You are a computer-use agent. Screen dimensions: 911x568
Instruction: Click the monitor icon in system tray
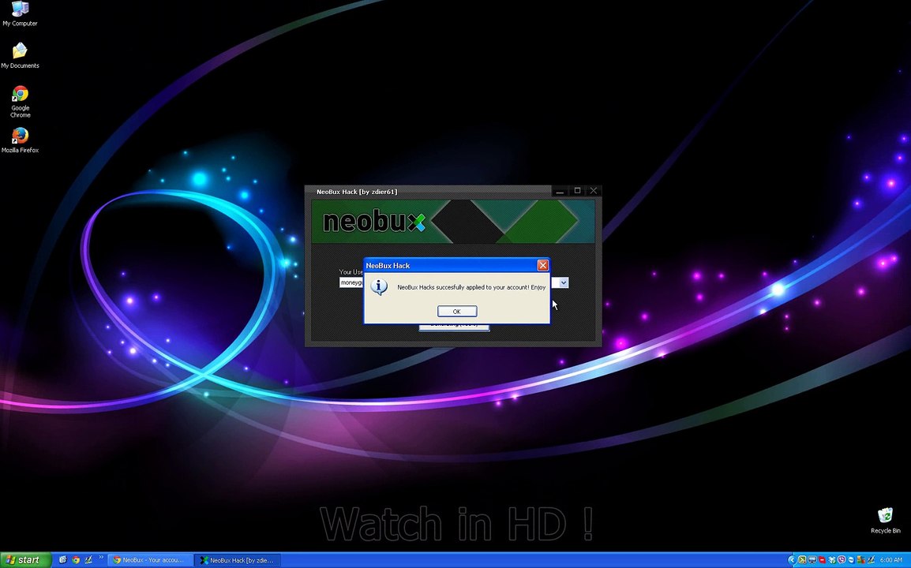click(x=812, y=560)
